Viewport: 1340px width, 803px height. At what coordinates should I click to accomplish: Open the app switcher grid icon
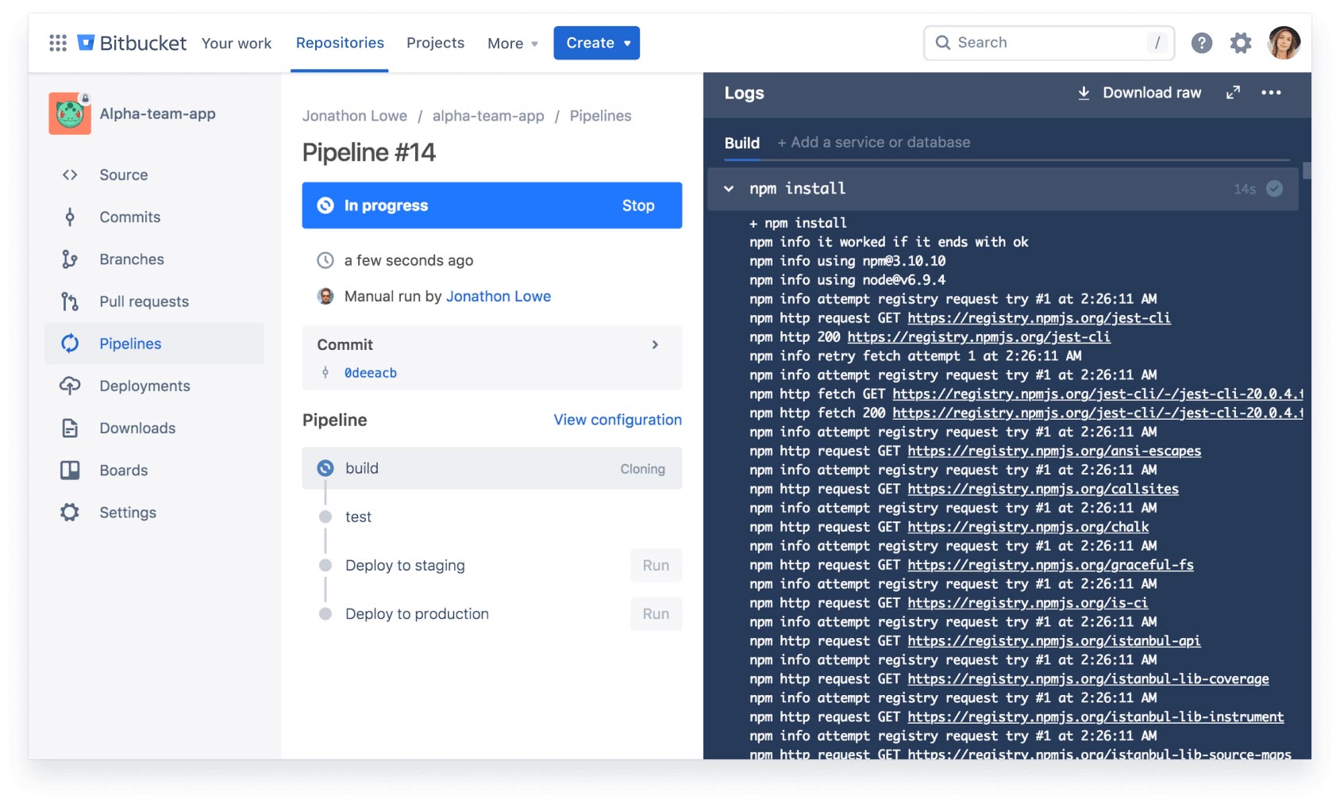(x=58, y=43)
